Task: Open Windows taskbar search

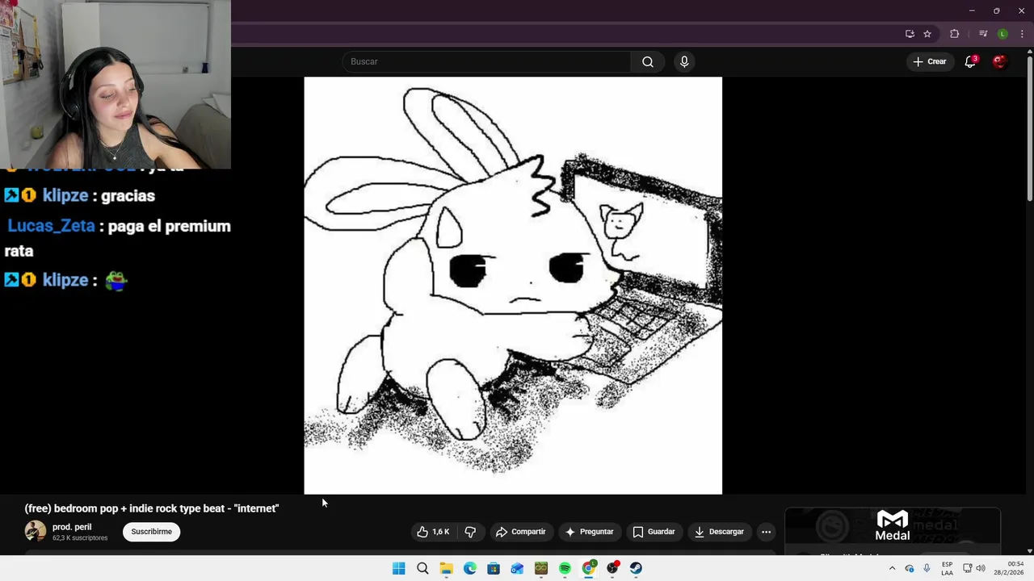Action: (x=422, y=568)
